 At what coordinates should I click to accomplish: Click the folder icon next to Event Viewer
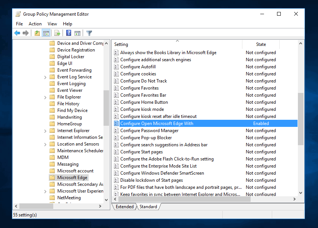[x=53, y=90]
